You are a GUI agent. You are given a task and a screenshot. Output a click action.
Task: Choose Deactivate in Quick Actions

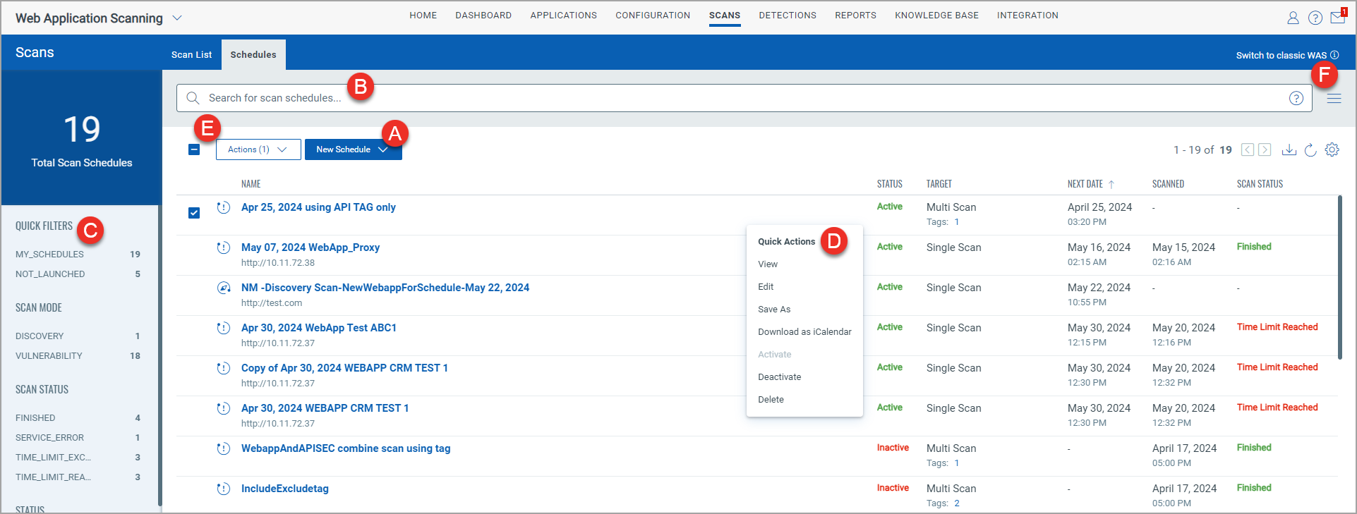(779, 377)
